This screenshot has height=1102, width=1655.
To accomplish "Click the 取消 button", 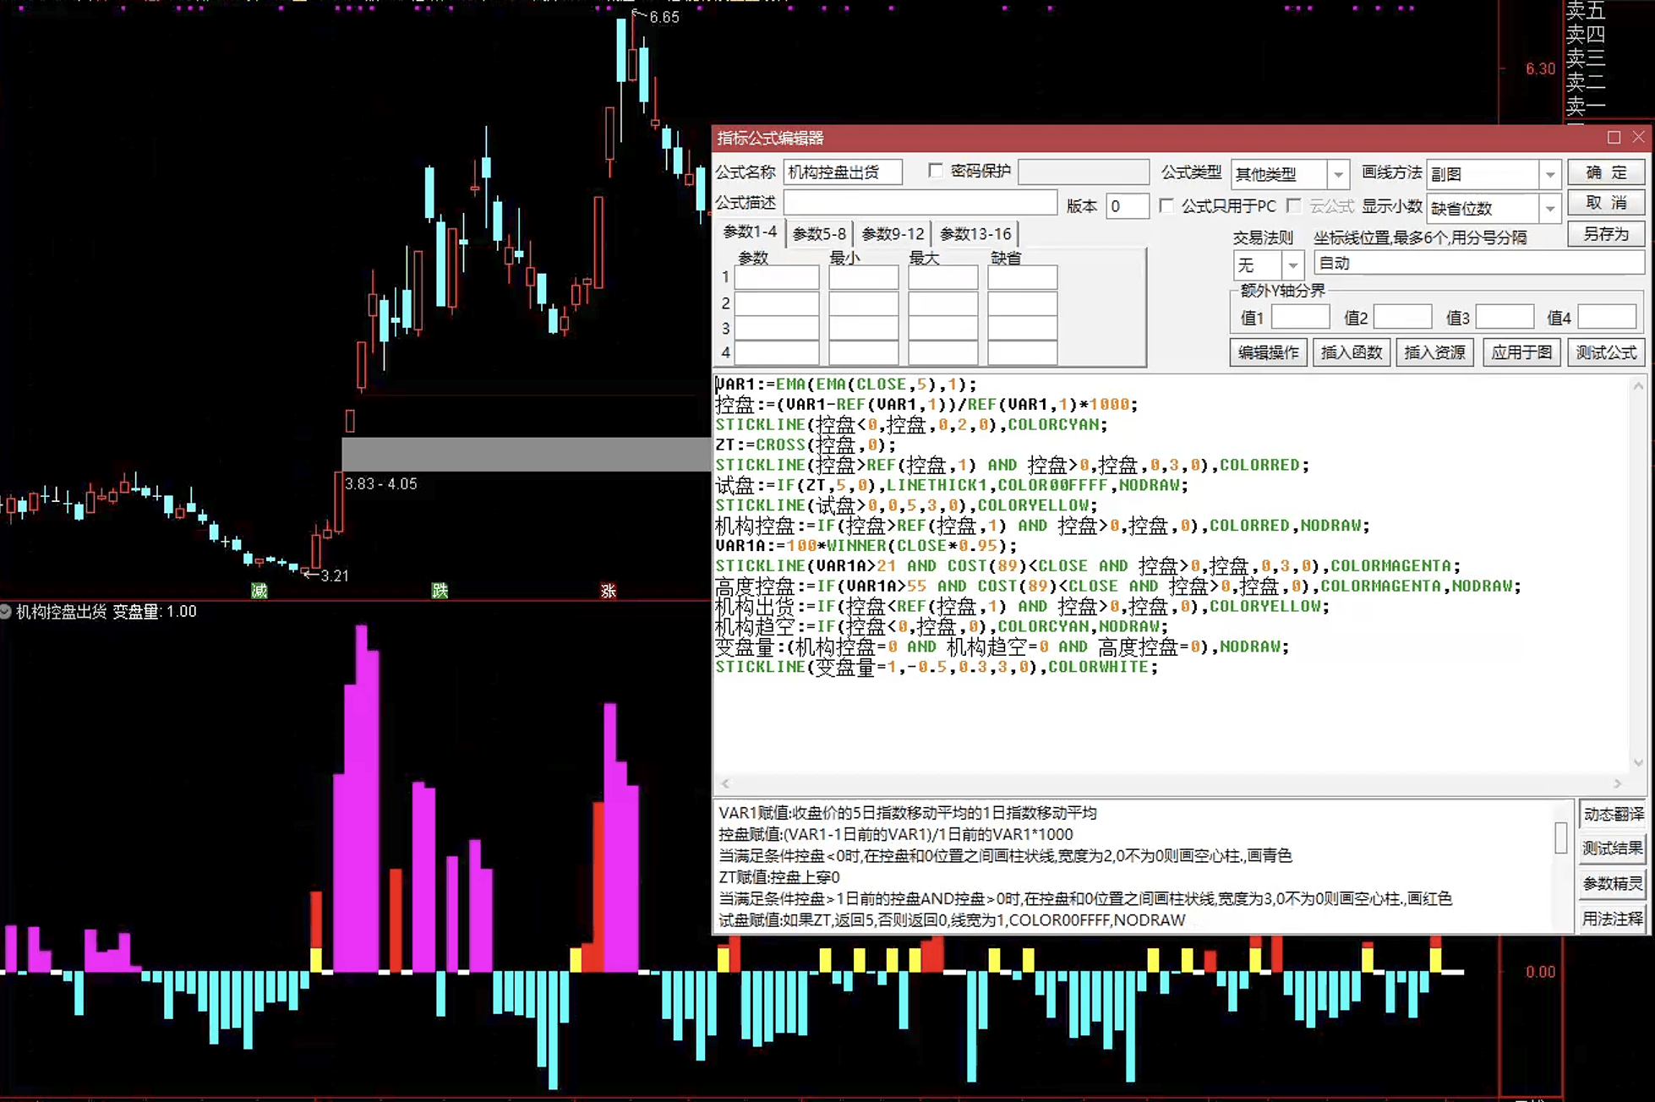I will (x=1606, y=203).
